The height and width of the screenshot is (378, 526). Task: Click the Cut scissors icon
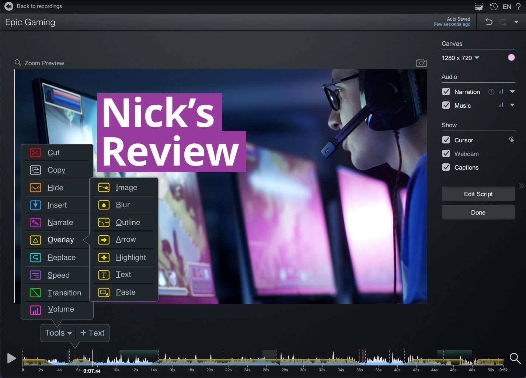[x=35, y=153]
